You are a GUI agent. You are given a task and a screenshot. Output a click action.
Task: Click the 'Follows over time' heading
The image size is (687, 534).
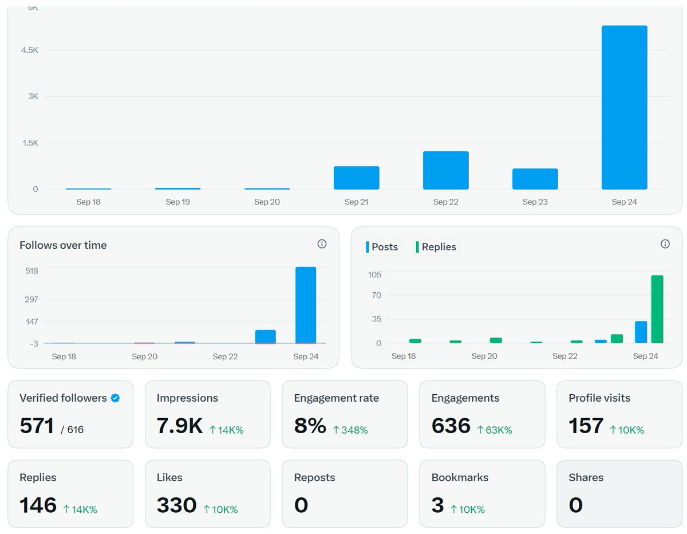(x=63, y=245)
